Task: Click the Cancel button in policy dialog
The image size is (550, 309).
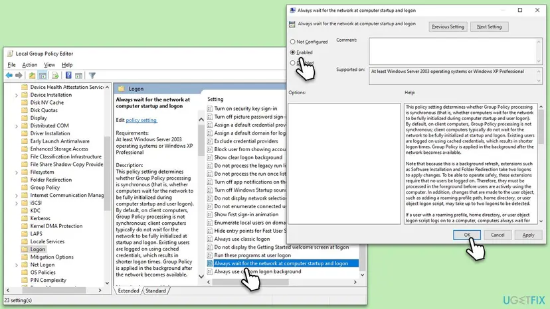Action: point(498,235)
